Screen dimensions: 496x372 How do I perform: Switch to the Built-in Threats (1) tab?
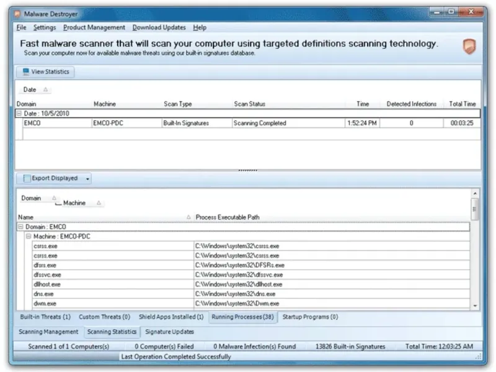[x=45, y=317]
